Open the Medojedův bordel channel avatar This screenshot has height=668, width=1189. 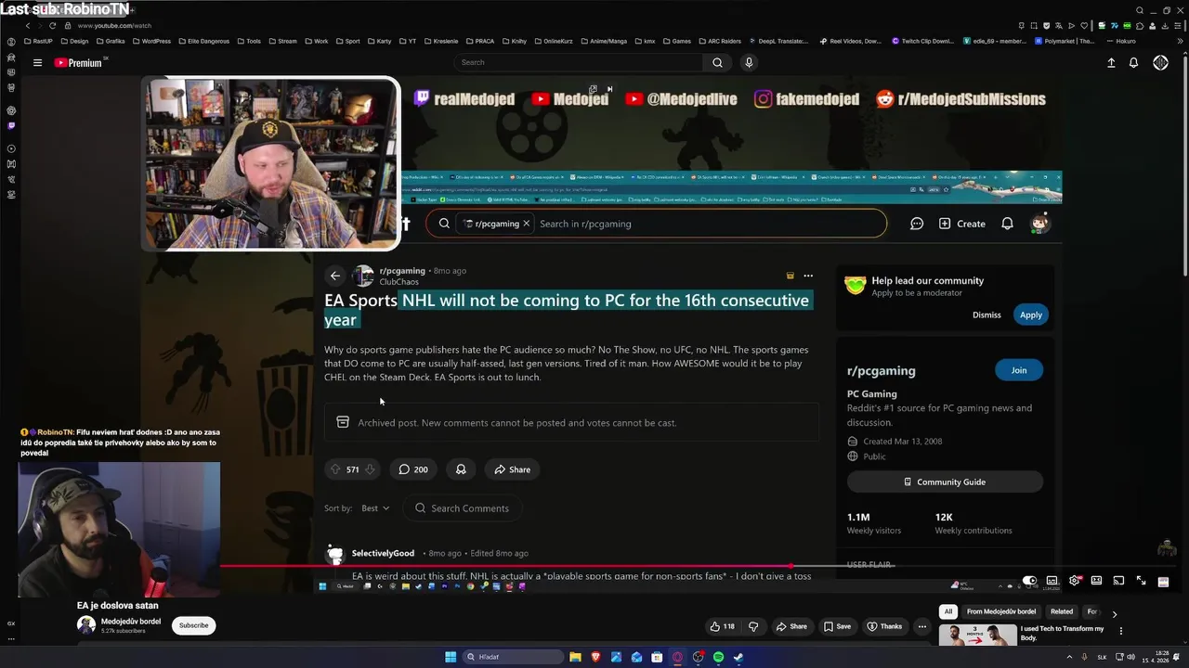click(x=85, y=625)
